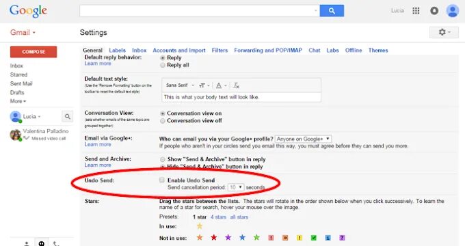The height and width of the screenshot is (246, 465).
Task: Click the Remove Formatting icon
Action: (x=236, y=85)
